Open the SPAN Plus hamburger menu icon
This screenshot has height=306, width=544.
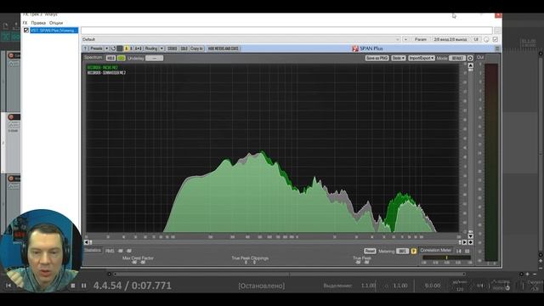pyautogui.click(x=497, y=48)
